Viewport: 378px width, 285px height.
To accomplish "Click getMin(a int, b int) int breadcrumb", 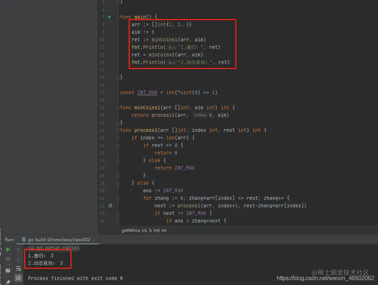I will [x=144, y=230].
